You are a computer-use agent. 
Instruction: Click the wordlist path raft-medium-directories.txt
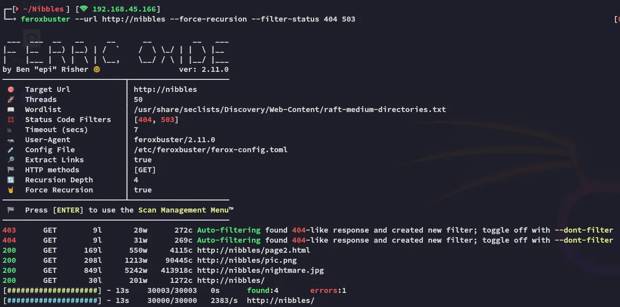pyautogui.click(x=290, y=110)
